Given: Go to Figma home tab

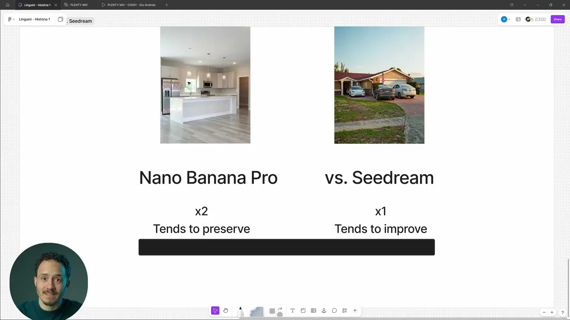Looking at the screenshot, I should click(x=7, y=5).
